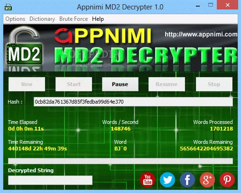Maximize the Appnimi MD2 Decrypter window
This screenshot has height=193, width=241.
[x=211, y=5]
